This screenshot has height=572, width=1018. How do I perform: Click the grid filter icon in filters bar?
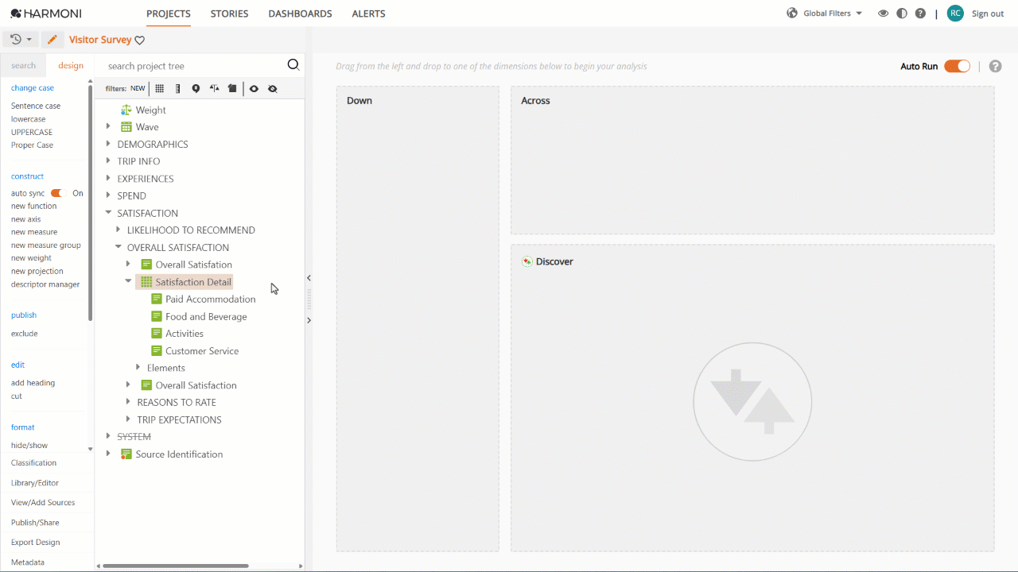click(159, 89)
